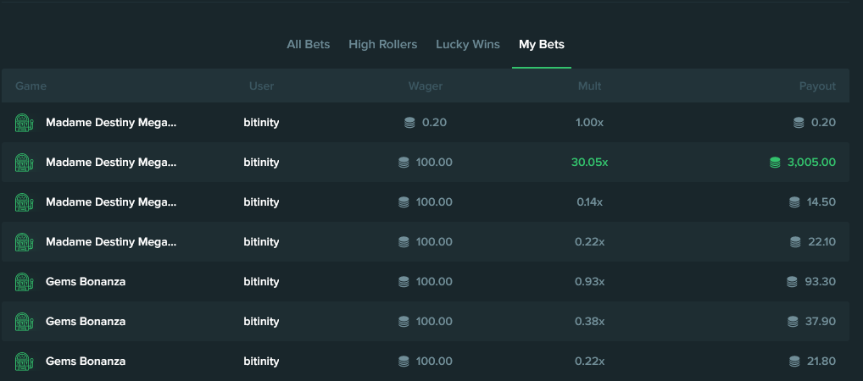Image resolution: width=863 pixels, height=381 pixels.
Task: Show the Lucky Wins tab
Action: pos(468,45)
